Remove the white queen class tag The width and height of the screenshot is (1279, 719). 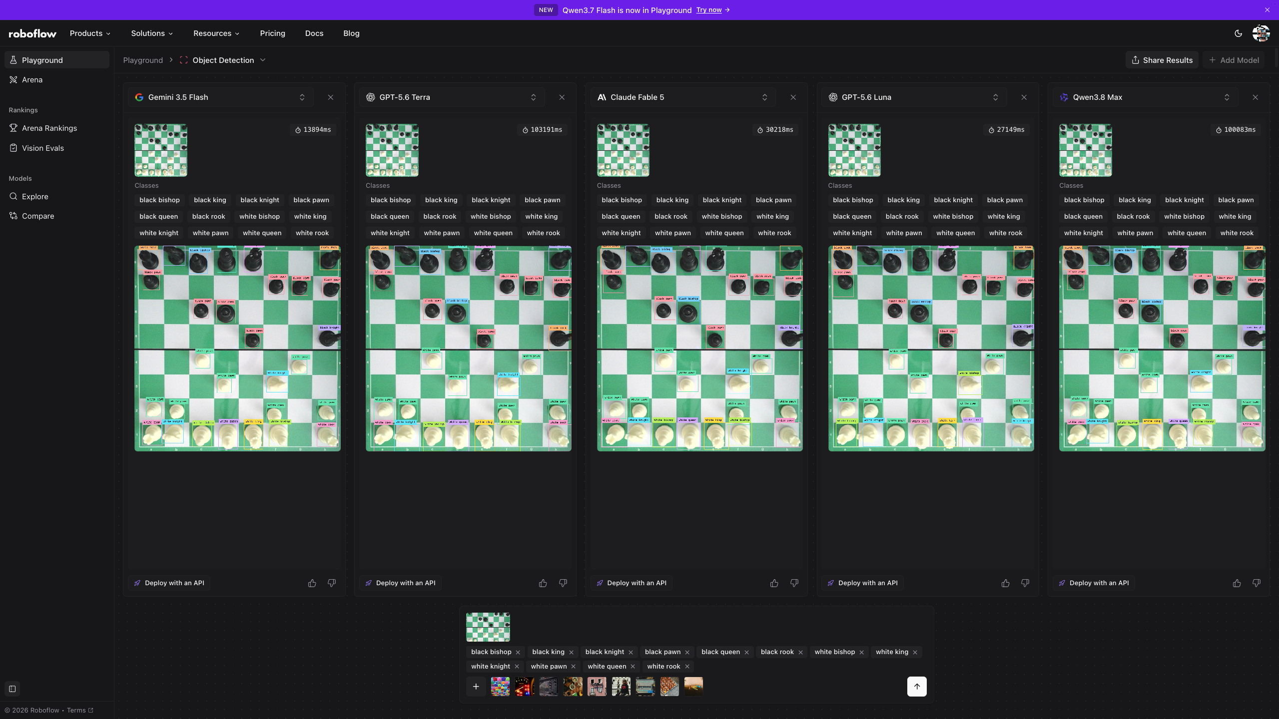[x=633, y=667]
